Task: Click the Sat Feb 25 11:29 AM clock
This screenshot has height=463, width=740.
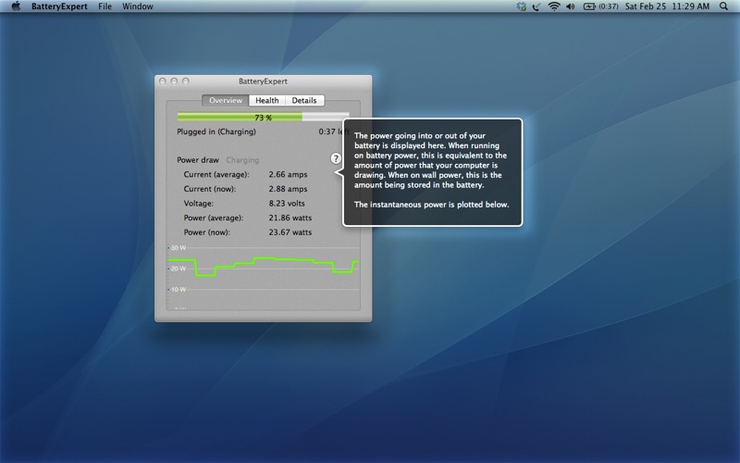Action: [x=667, y=6]
